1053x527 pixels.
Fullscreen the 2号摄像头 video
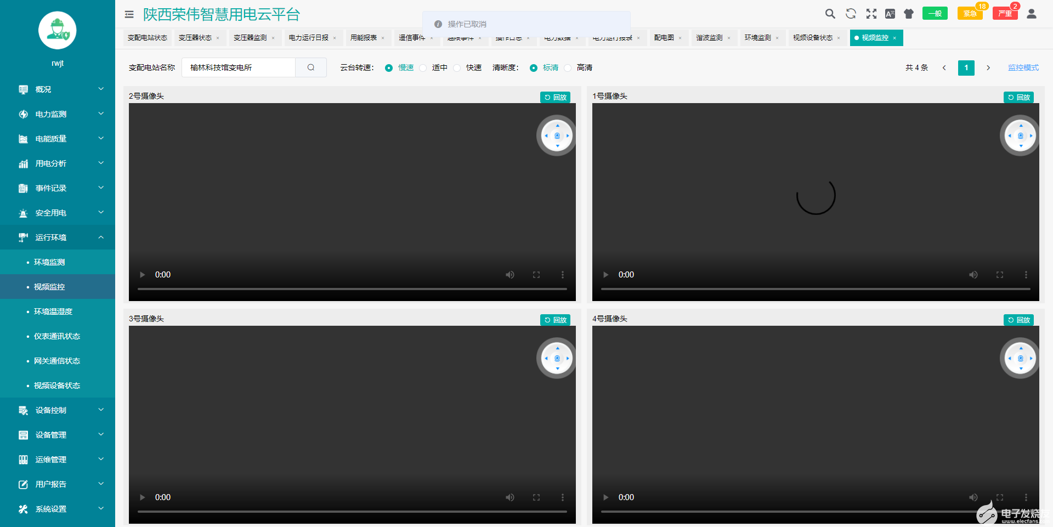coord(536,275)
